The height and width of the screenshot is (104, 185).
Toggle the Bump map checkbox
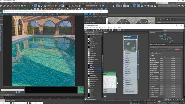coord(151,94)
